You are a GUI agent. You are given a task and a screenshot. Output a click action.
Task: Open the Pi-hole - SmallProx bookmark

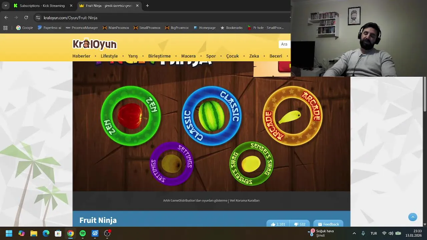tap(266, 28)
